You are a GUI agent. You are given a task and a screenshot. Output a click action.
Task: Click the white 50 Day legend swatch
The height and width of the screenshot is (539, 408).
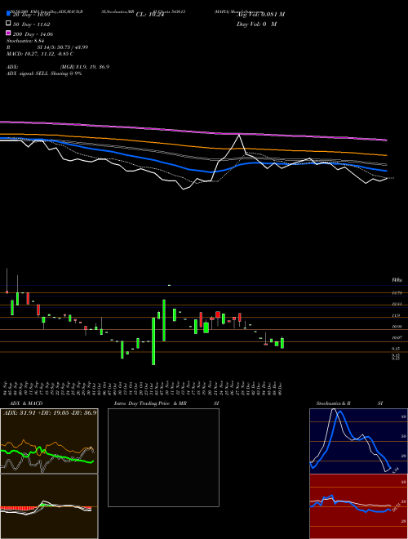(x=8, y=23)
